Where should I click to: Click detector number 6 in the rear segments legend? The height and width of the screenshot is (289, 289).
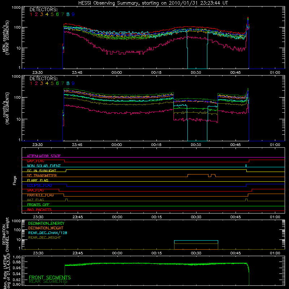57,83
